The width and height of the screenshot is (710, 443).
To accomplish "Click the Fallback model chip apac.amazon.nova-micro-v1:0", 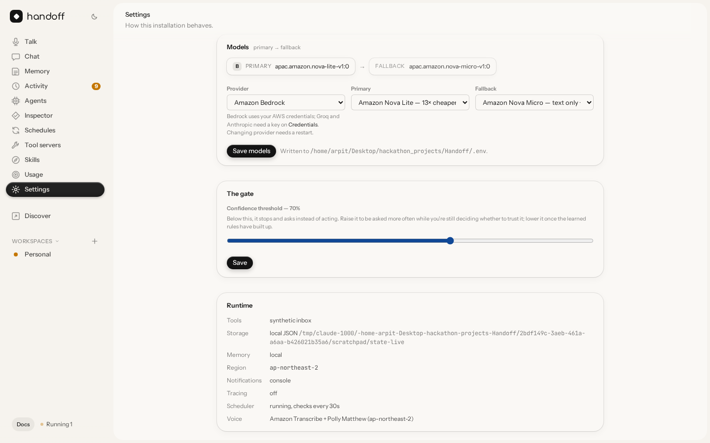I will (432, 66).
